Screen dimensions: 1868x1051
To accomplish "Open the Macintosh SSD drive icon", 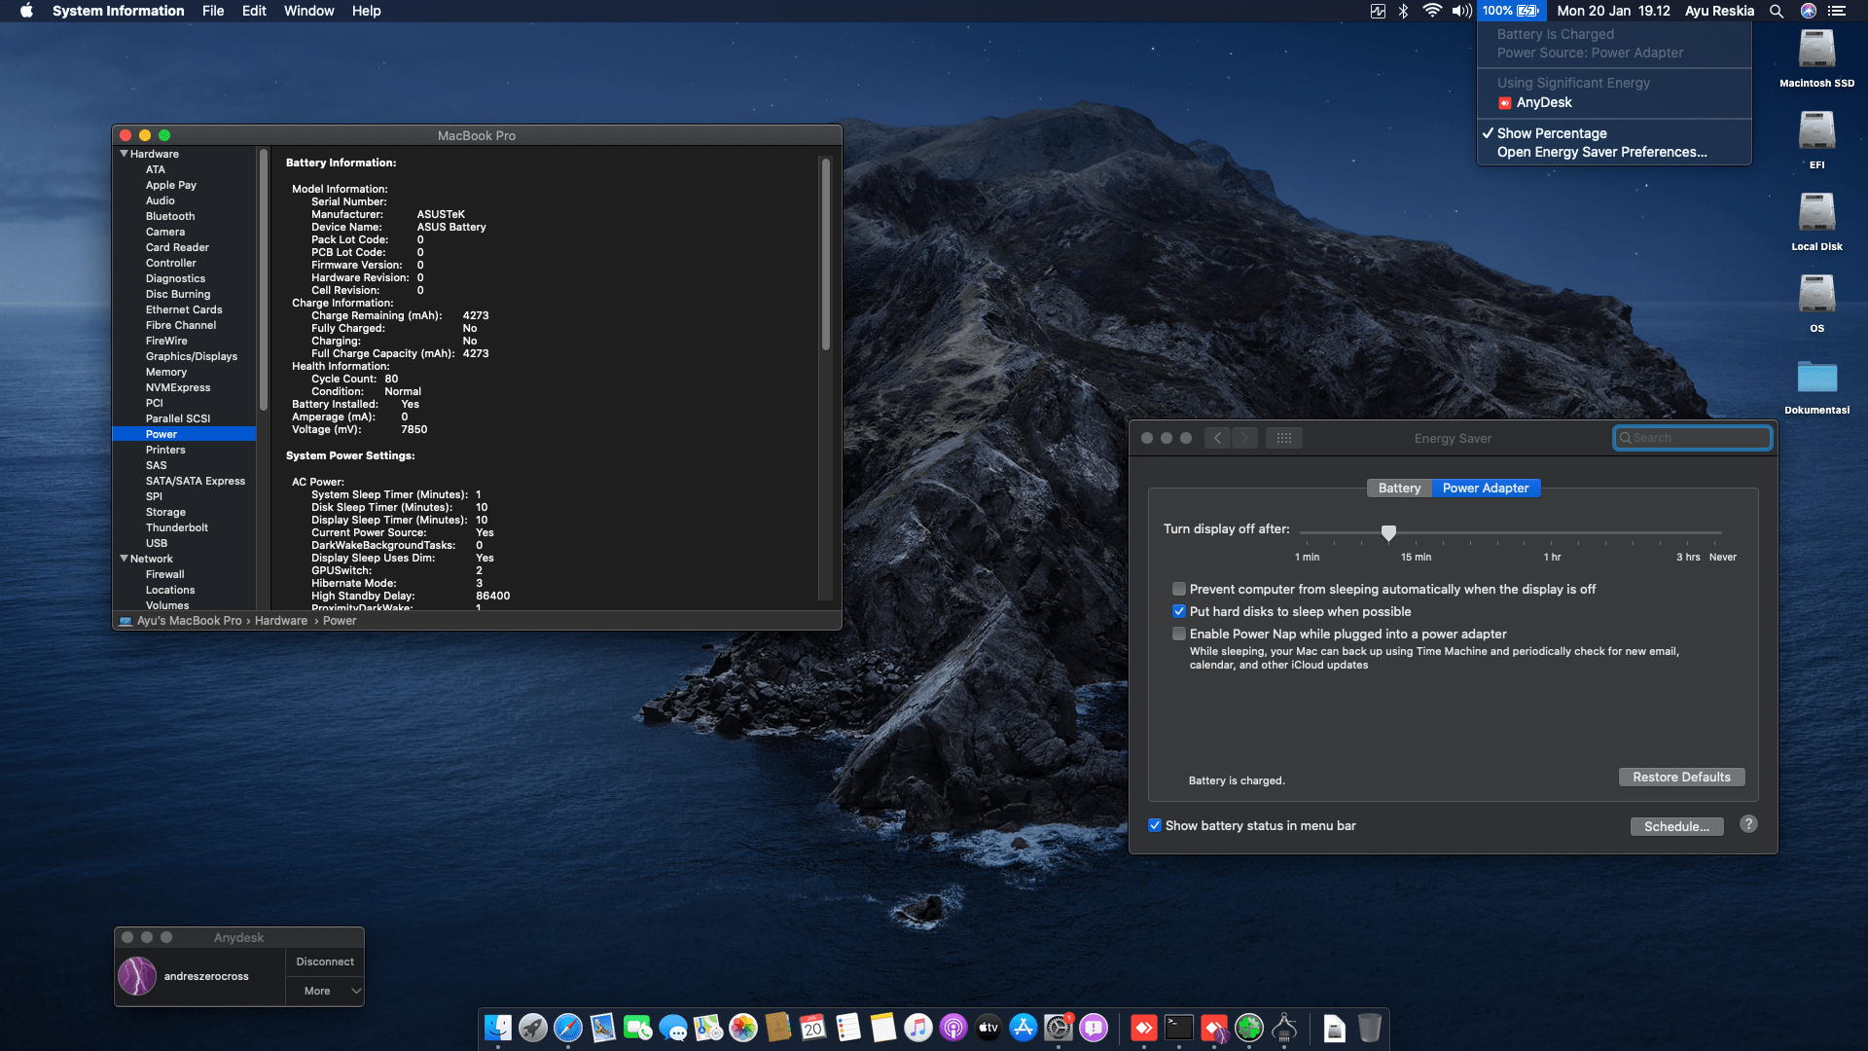I will pos(1816,51).
